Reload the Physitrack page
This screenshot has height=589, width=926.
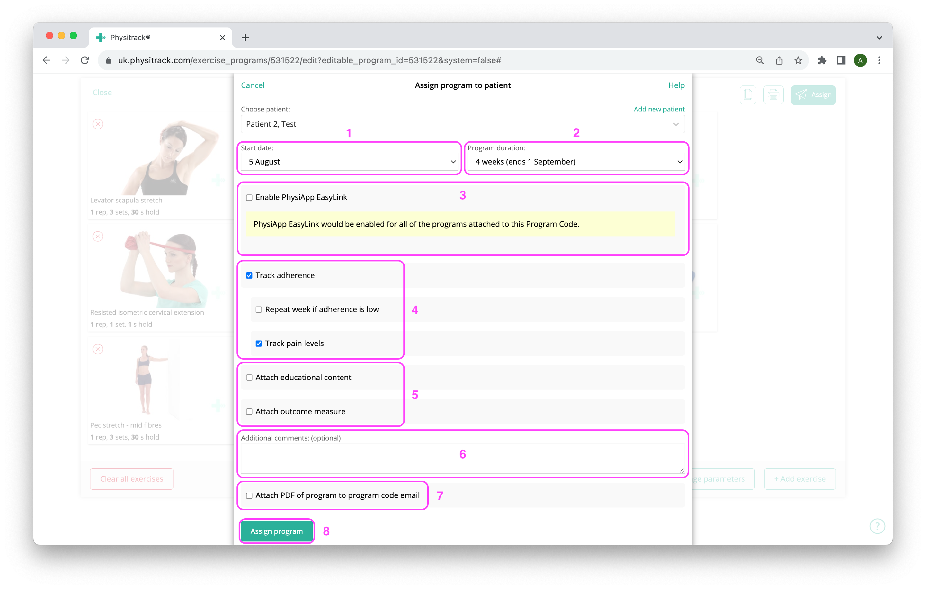[85, 61]
